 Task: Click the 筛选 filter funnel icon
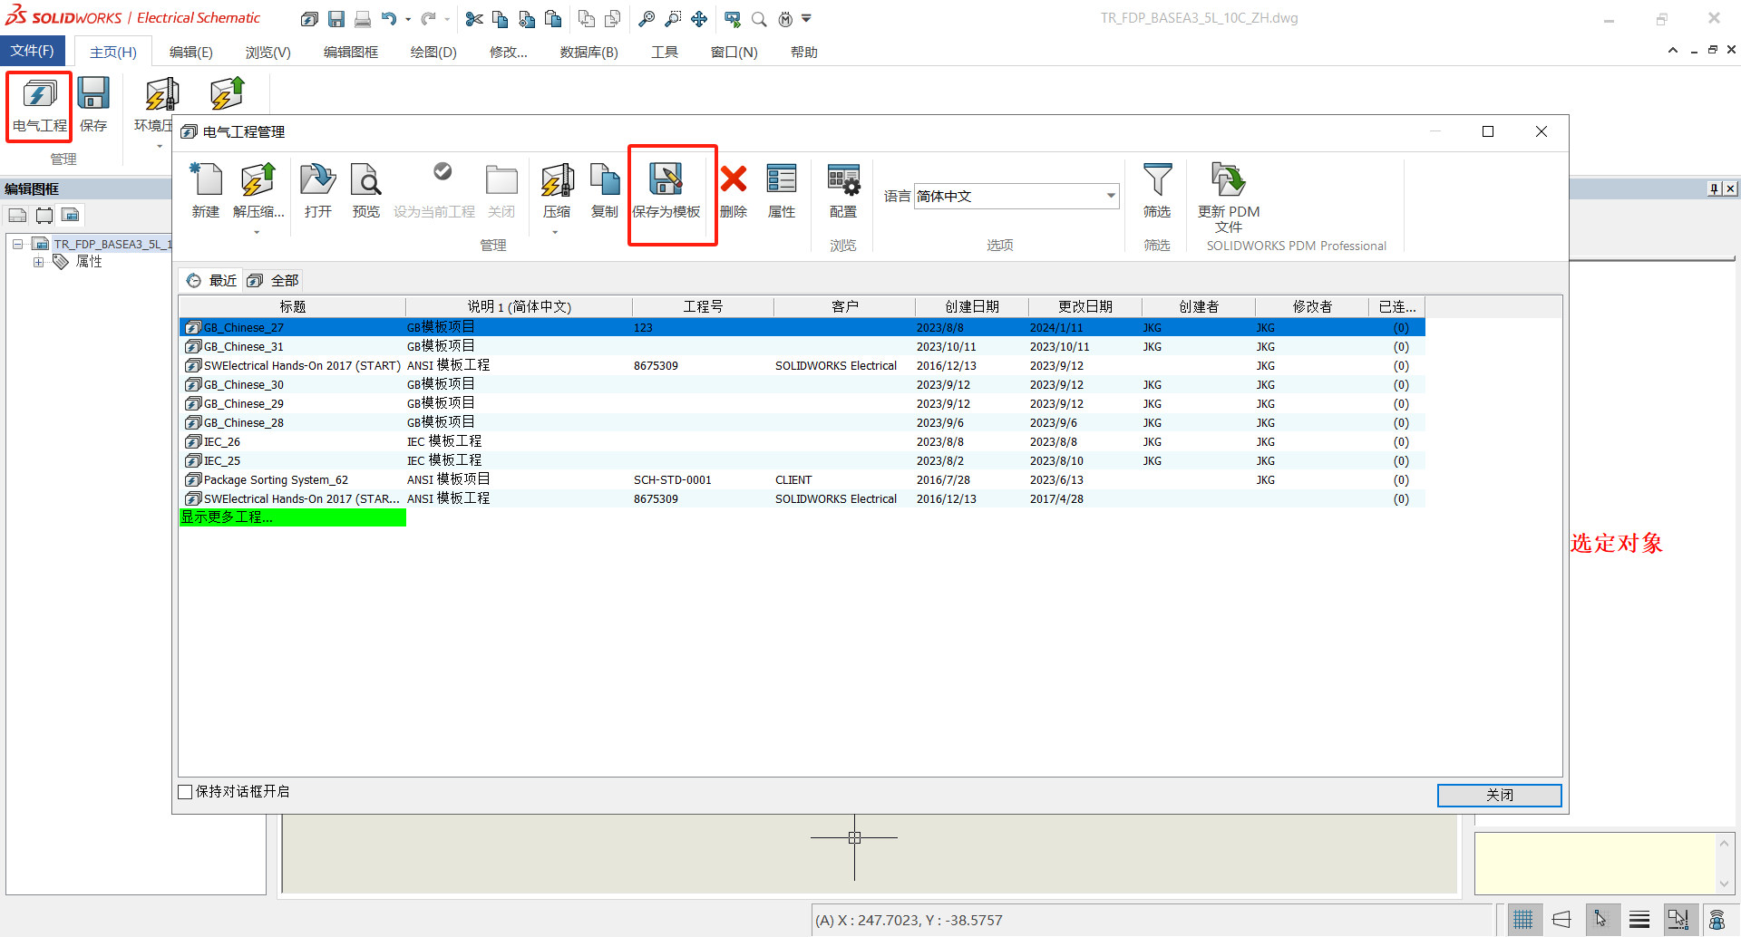1157,191
